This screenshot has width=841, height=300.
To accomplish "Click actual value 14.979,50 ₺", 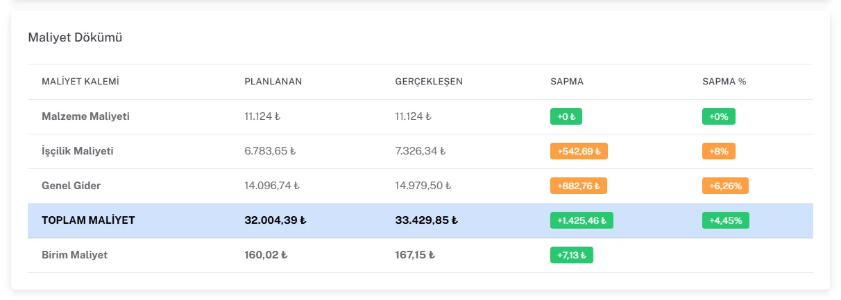I will 423,186.
